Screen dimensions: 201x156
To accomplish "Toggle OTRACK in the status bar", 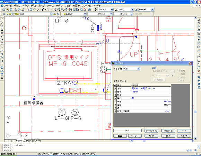I will 77,154.
